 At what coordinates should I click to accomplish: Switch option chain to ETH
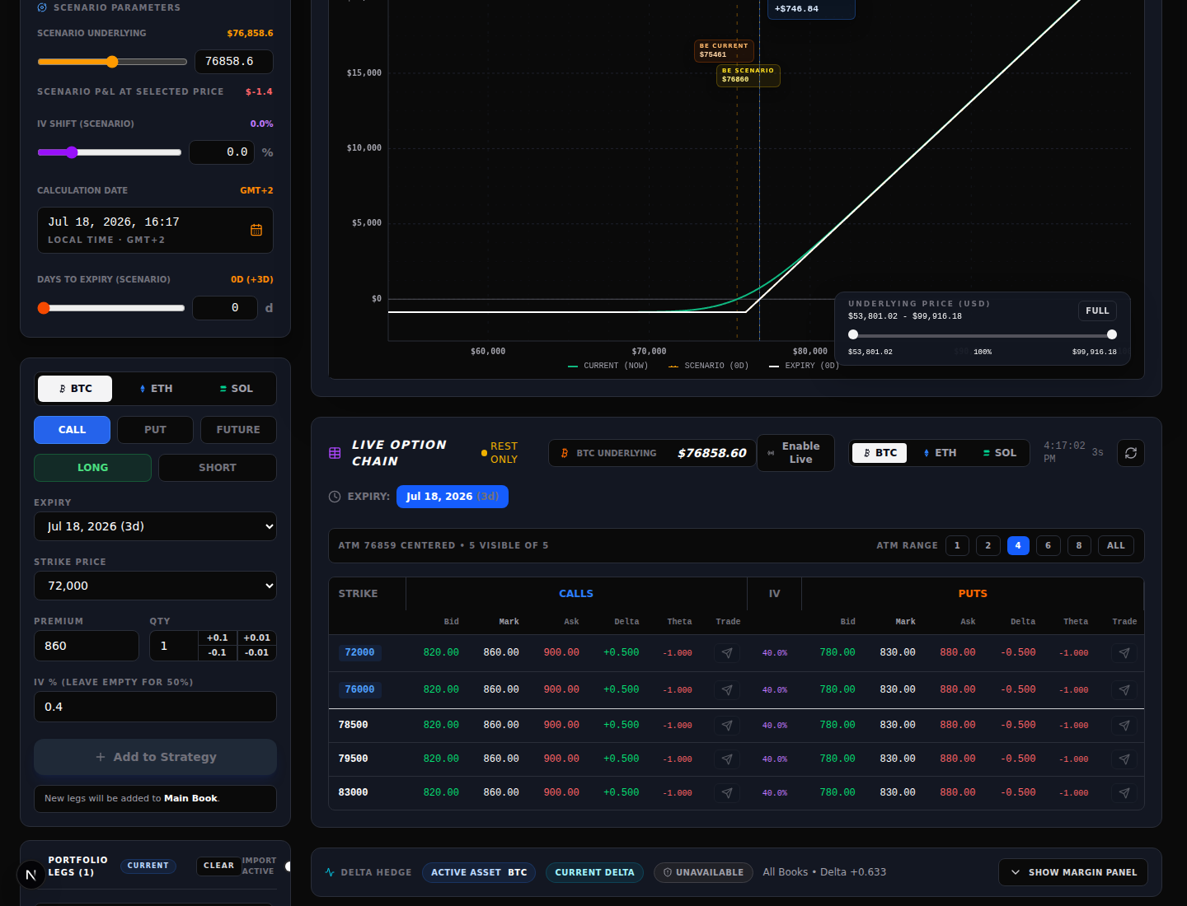click(940, 453)
